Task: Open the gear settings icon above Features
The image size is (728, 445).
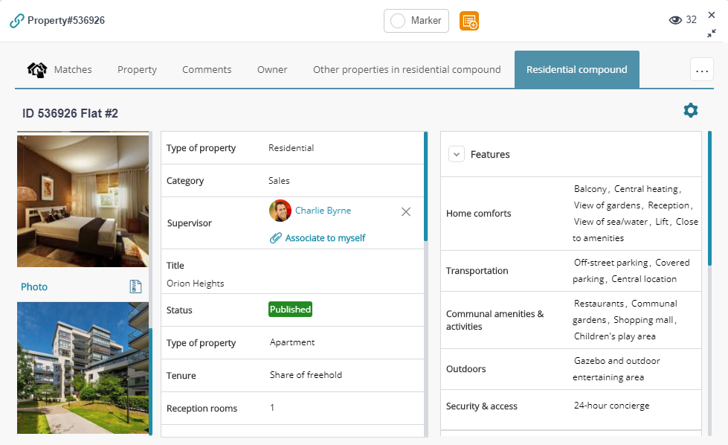Action: [690, 109]
